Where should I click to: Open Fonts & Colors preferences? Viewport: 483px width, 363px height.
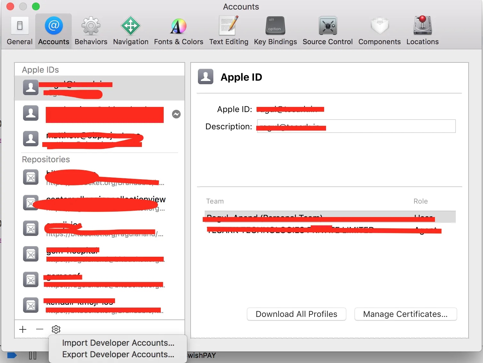178,31
